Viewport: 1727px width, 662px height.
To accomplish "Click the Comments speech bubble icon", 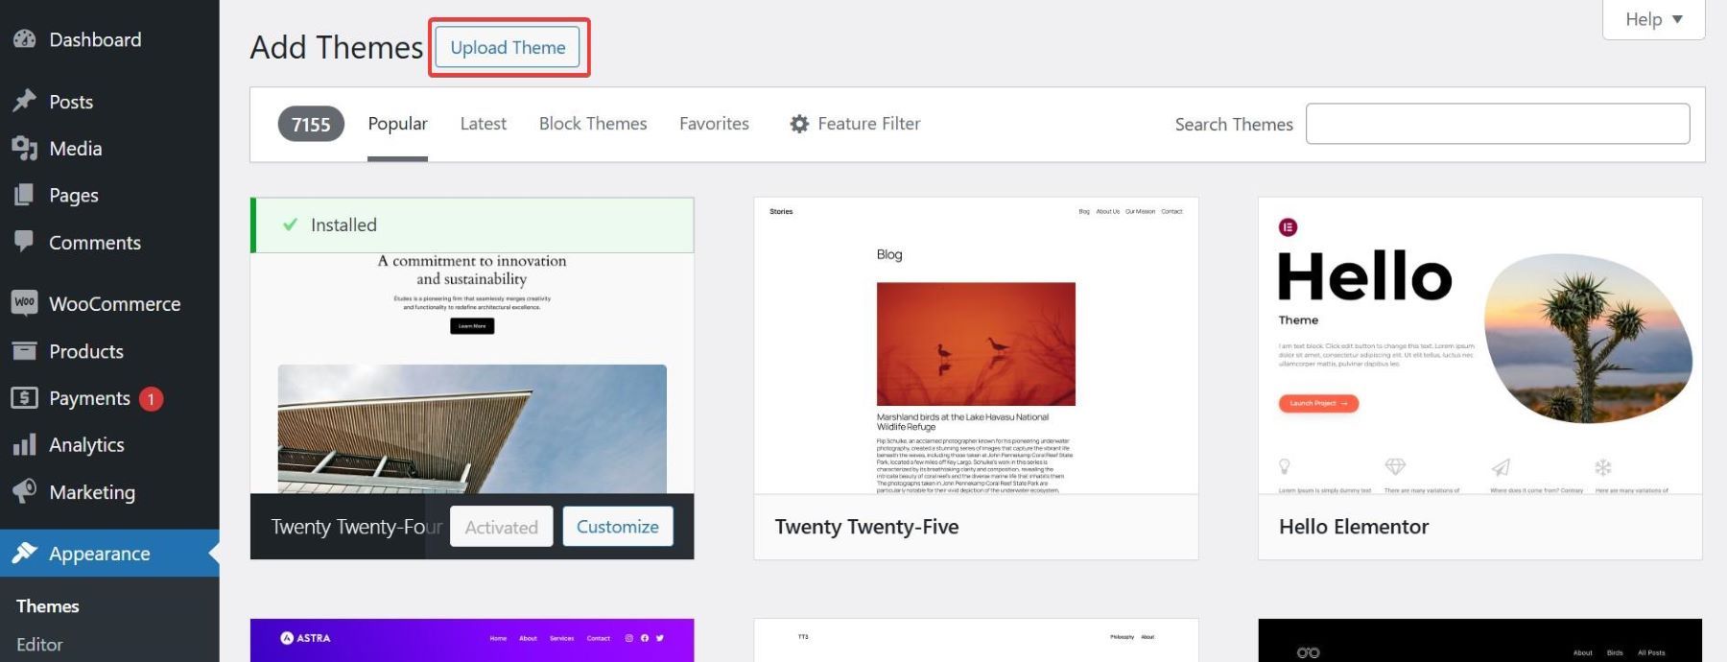I will 24,242.
